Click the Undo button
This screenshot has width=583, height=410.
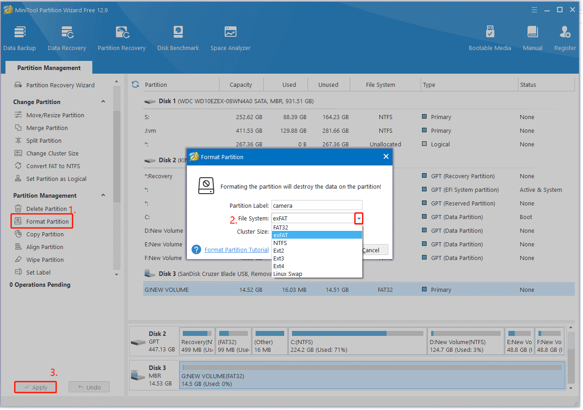point(89,387)
